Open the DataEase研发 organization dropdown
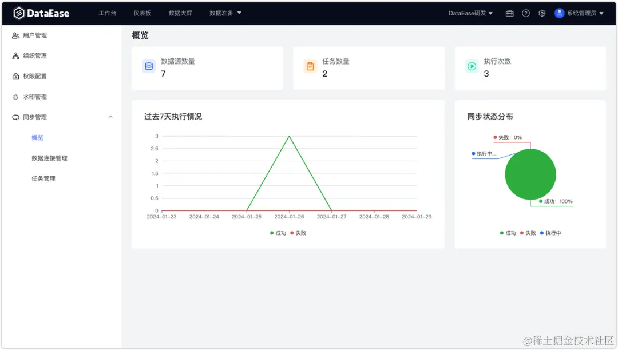The width and height of the screenshot is (618, 350). point(470,13)
